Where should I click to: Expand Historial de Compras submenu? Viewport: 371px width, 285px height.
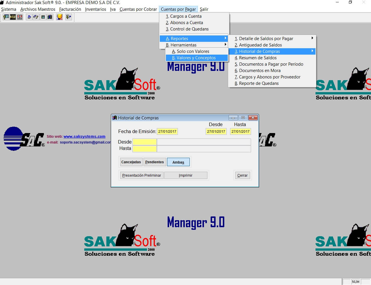pyautogui.click(x=272, y=51)
